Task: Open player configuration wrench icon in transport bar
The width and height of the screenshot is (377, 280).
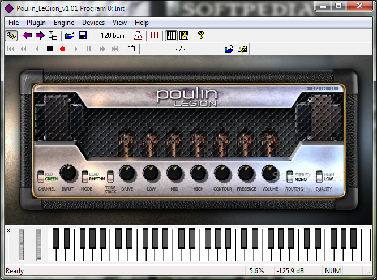Action: [x=242, y=49]
